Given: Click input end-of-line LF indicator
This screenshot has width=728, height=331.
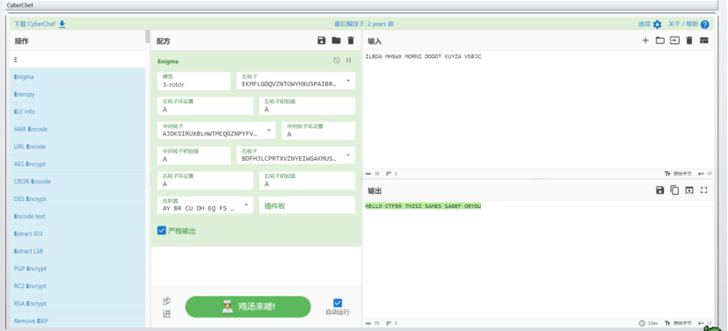Looking at the screenshot, I should coord(706,173).
